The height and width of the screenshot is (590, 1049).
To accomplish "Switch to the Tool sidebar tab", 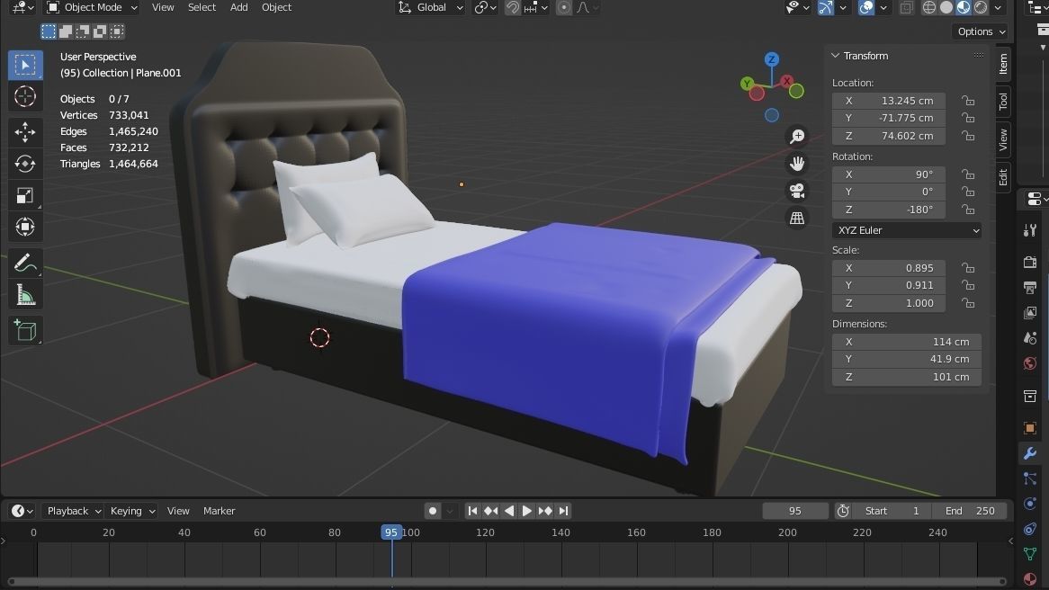I will pos(1003,102).
